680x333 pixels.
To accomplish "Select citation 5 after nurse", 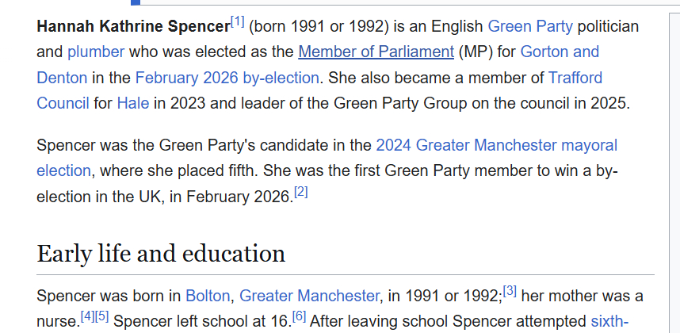I will point(102,316).
